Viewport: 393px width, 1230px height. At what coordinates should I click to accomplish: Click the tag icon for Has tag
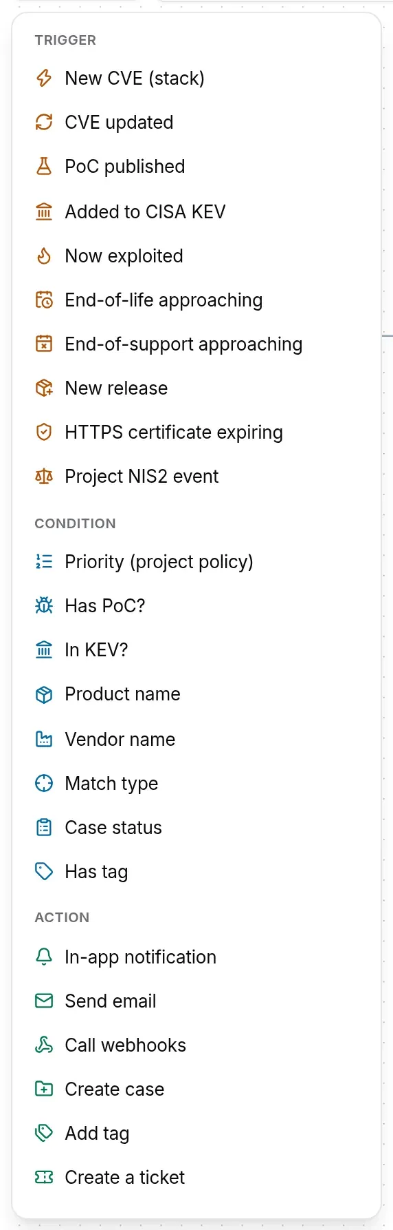click(x=44, y=872)
